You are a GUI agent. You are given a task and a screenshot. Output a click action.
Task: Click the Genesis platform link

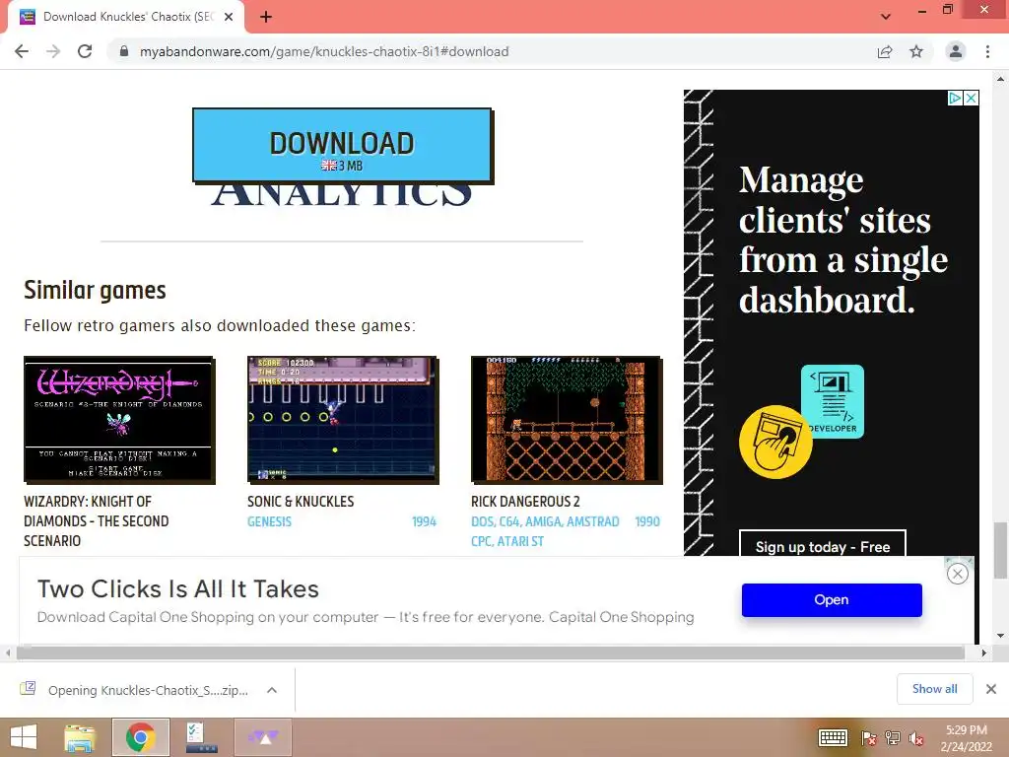(269, 521)
